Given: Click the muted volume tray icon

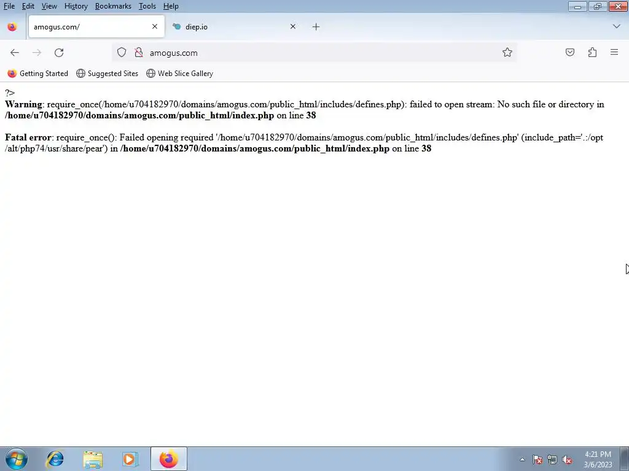Looking at the screenshot, I should point(567,459).
